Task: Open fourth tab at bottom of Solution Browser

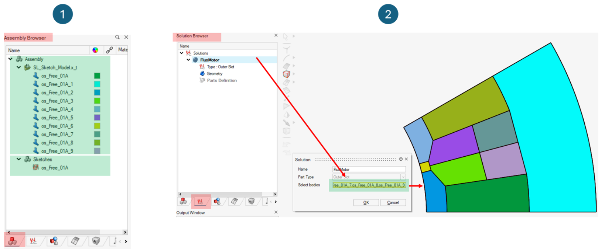Action: pyautogui.click(x=234, y=201)
